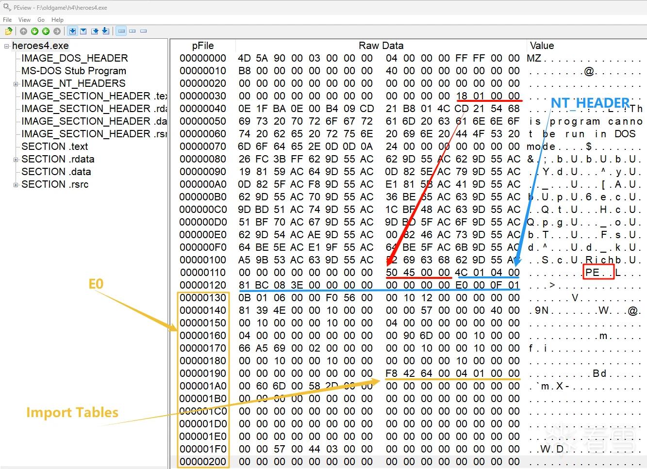Select SECTION .text tree entry

[x=55, y=146]
